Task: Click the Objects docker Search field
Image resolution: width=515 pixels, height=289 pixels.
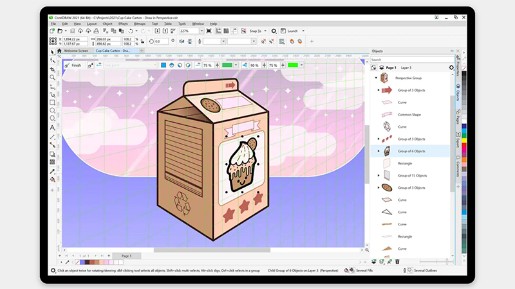Action: pos(412,60)
